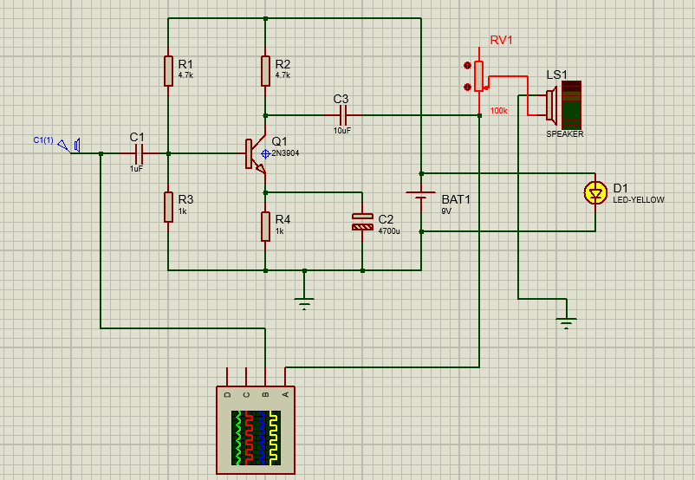Select the RV1 potentiometer body

478,76
